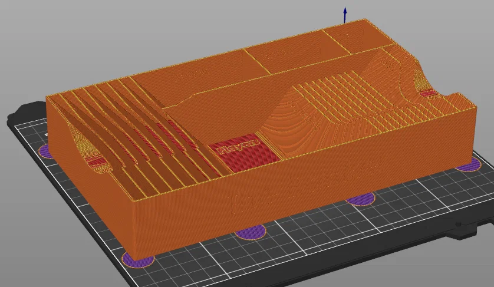This screenshot has width=494, height=287.
Task: Select the orange sliced tray model's front wall
Action: coord(304,183)
